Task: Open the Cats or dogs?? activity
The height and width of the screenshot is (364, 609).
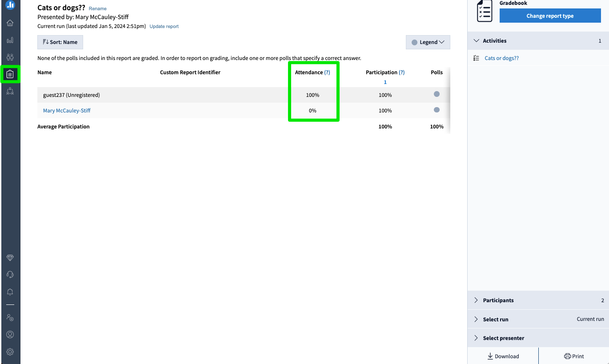Action: (502, 58)
